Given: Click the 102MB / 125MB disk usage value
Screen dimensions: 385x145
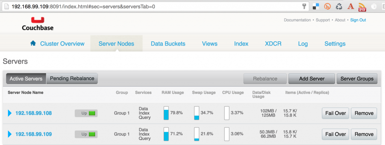Looking at the screenshot, I should point(268,113).
